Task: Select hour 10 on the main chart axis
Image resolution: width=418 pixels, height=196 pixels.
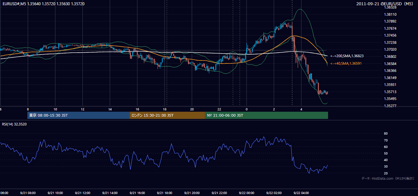Action: tap(55, 109)
